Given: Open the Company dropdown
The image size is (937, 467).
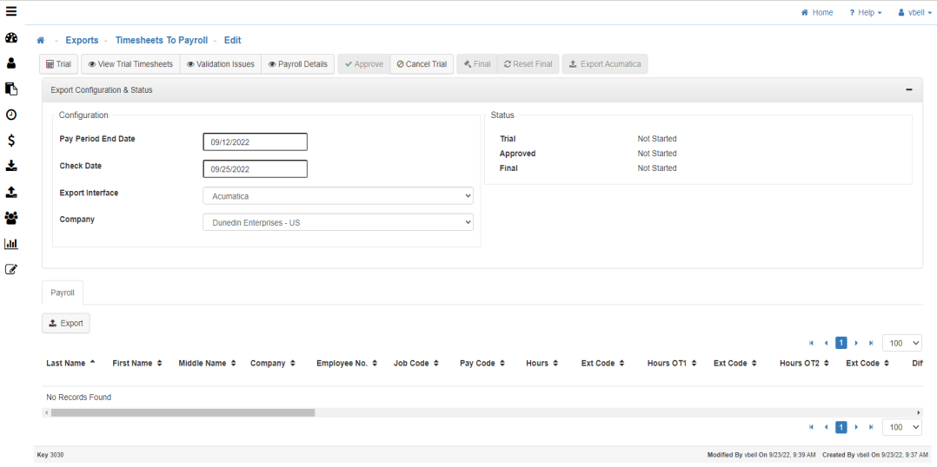Looking at the screenshot, I should [x=337, y=223].
